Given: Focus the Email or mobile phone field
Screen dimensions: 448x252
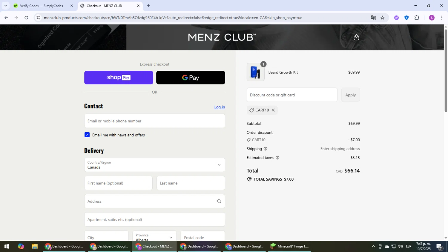Looking at the screenshot, I should point(154,121).
